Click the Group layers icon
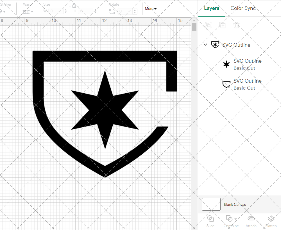This screenshot has height=230, width=281. 208,25
